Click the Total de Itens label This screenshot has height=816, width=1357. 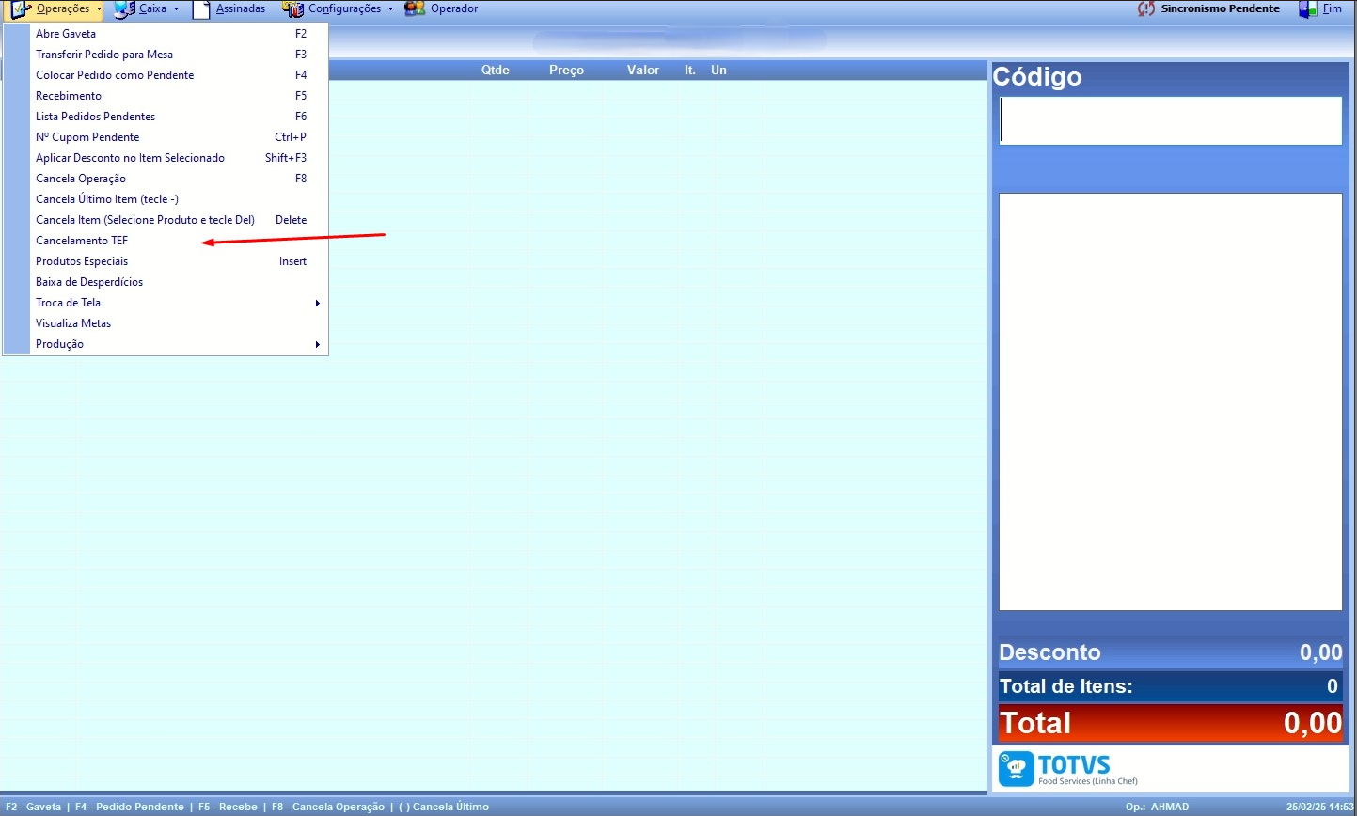tap(1065, 686)
